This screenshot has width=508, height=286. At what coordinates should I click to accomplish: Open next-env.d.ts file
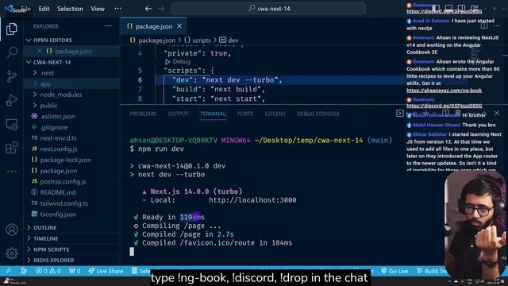point(72,137)
